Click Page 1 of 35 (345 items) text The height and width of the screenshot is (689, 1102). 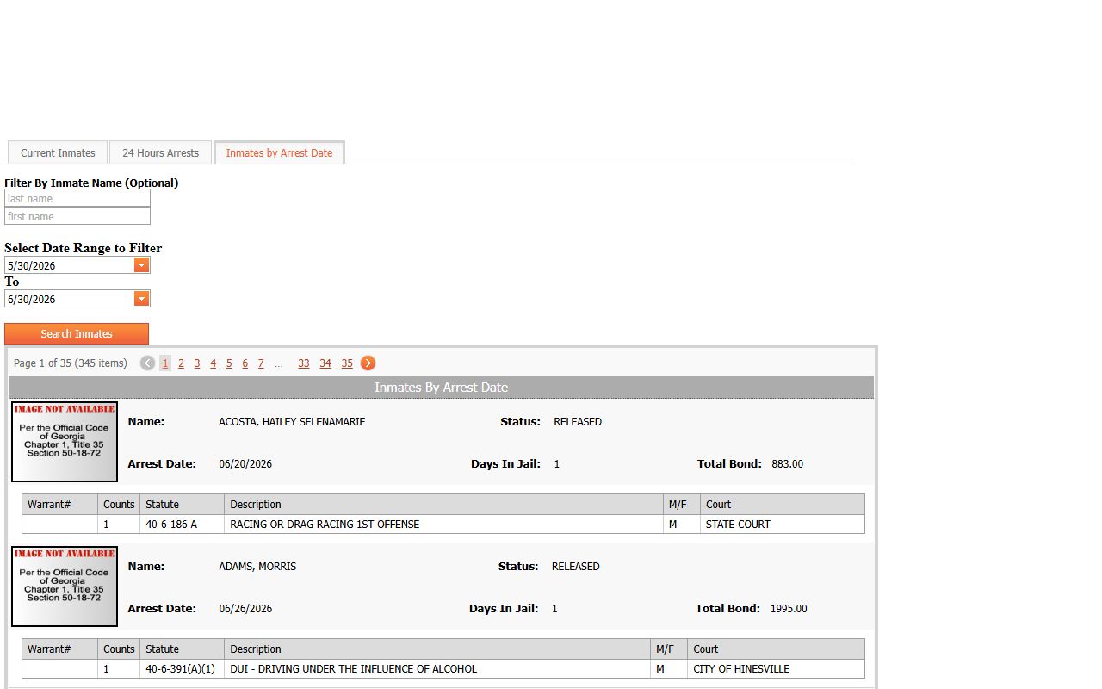(x=71, y=363)
